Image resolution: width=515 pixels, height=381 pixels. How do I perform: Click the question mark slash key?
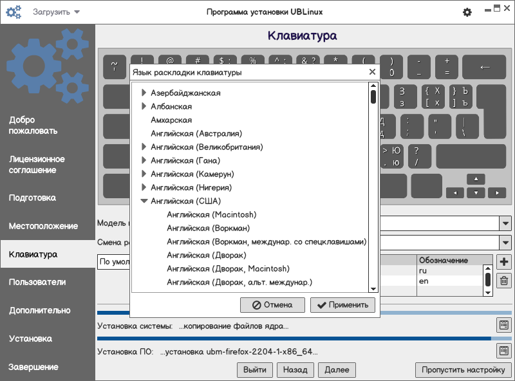click(420, 156)
